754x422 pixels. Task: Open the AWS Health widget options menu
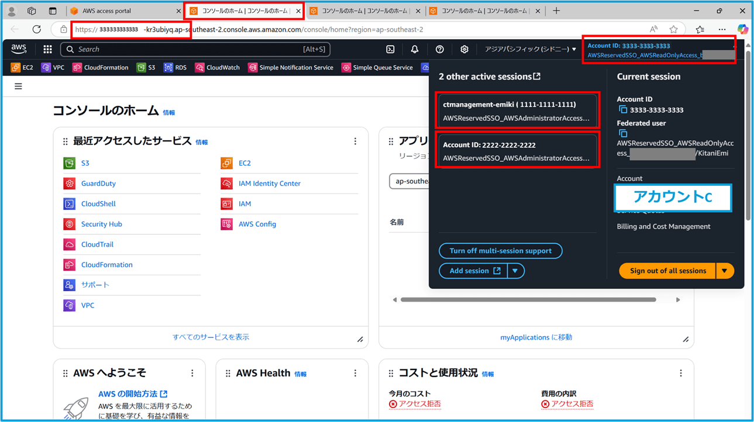pyautogui.click(x=355, y=373)
